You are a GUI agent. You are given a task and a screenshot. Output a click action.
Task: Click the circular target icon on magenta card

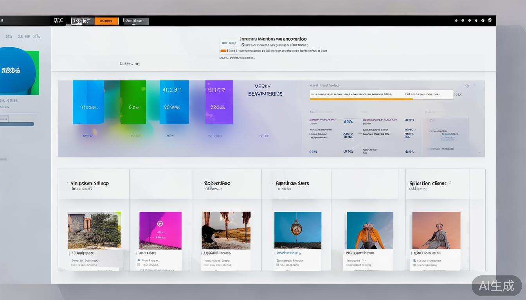[x=160, y=224]
